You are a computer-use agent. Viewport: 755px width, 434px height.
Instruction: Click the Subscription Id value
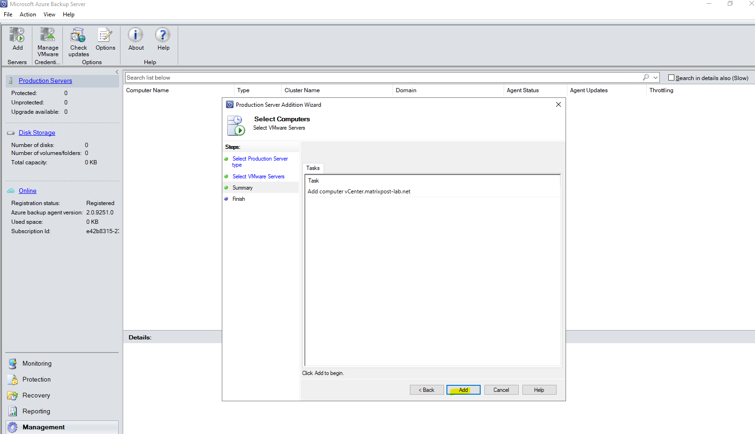103,231
